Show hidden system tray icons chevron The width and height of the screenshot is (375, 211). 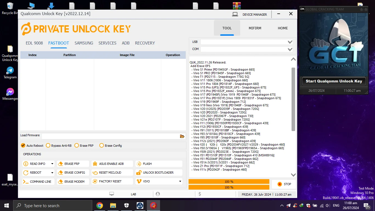[282, 206]
